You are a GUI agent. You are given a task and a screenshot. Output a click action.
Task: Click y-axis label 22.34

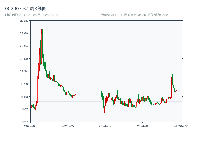click(24, 71)
